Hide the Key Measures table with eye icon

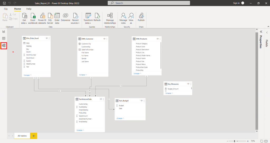[x=188, y=84]
